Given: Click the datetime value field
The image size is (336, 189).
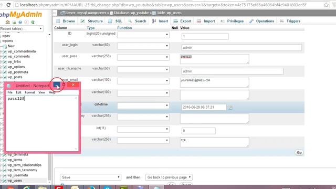Looking at the screenshot, I should point(204,107).
